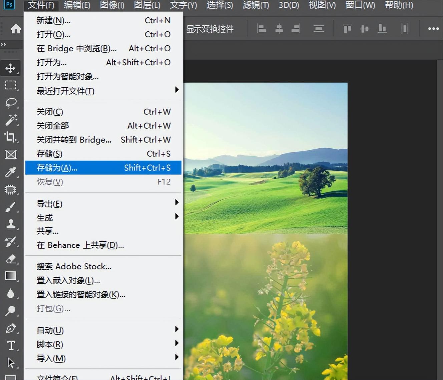Select the Crop tool
Image resolution: width=443 pixels, height=380 pixels.
(x=10, y=137)
